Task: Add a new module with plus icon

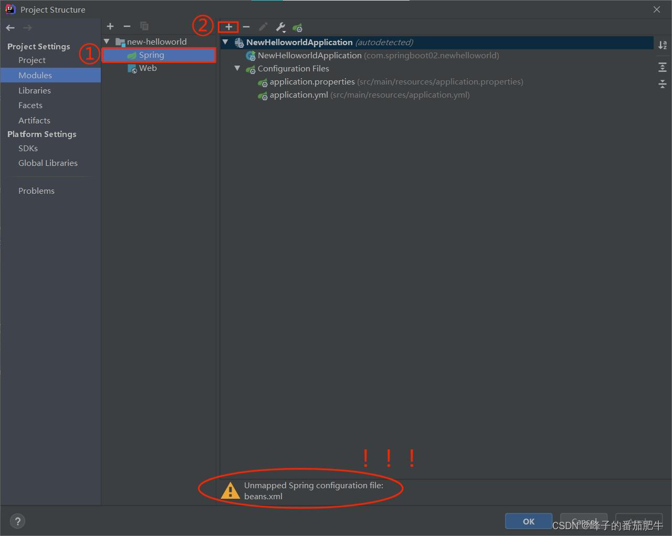Action: click(x=110, y=26)
